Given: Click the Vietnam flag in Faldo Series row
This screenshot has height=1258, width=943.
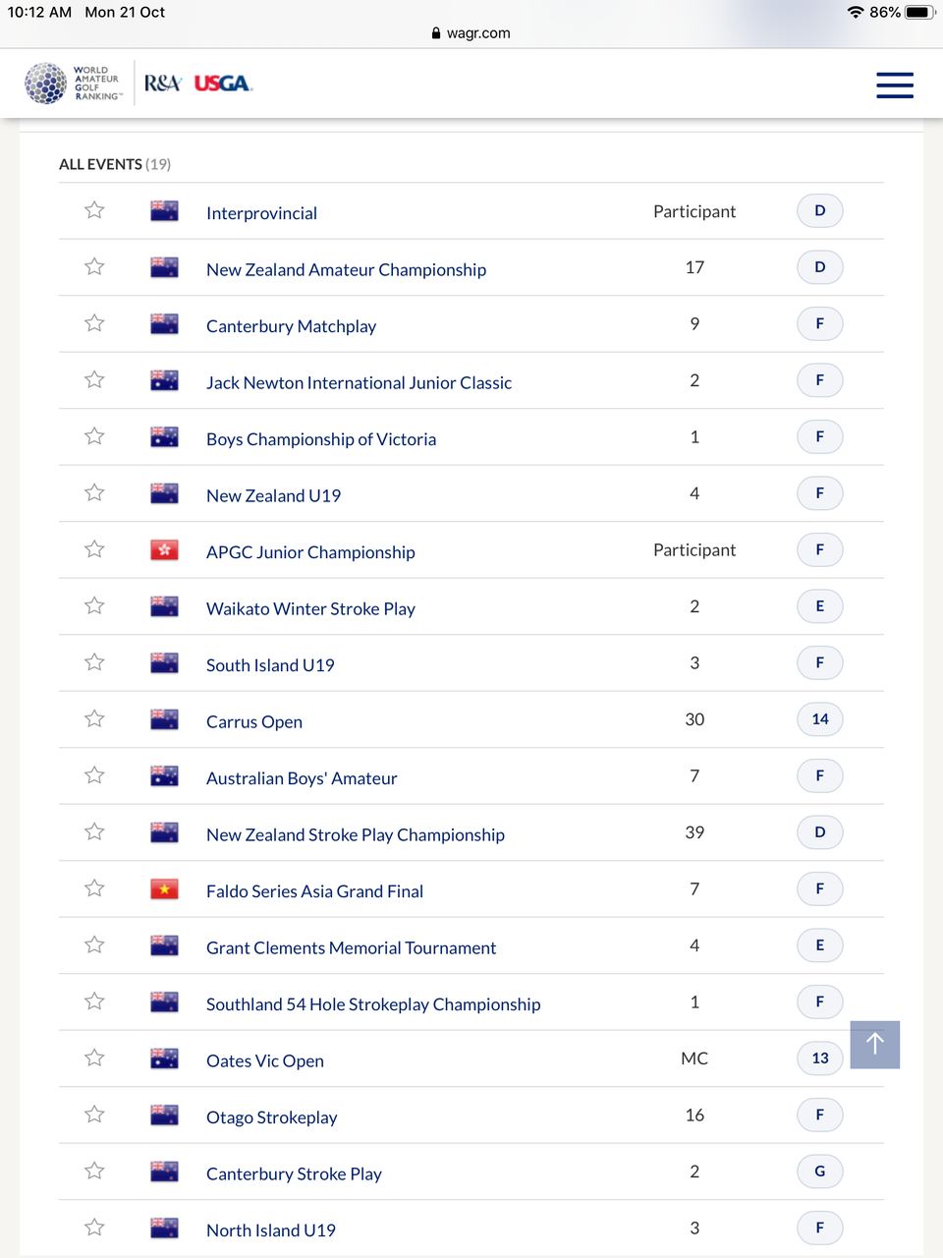Looking at the screenshot, I should point(164,889).
